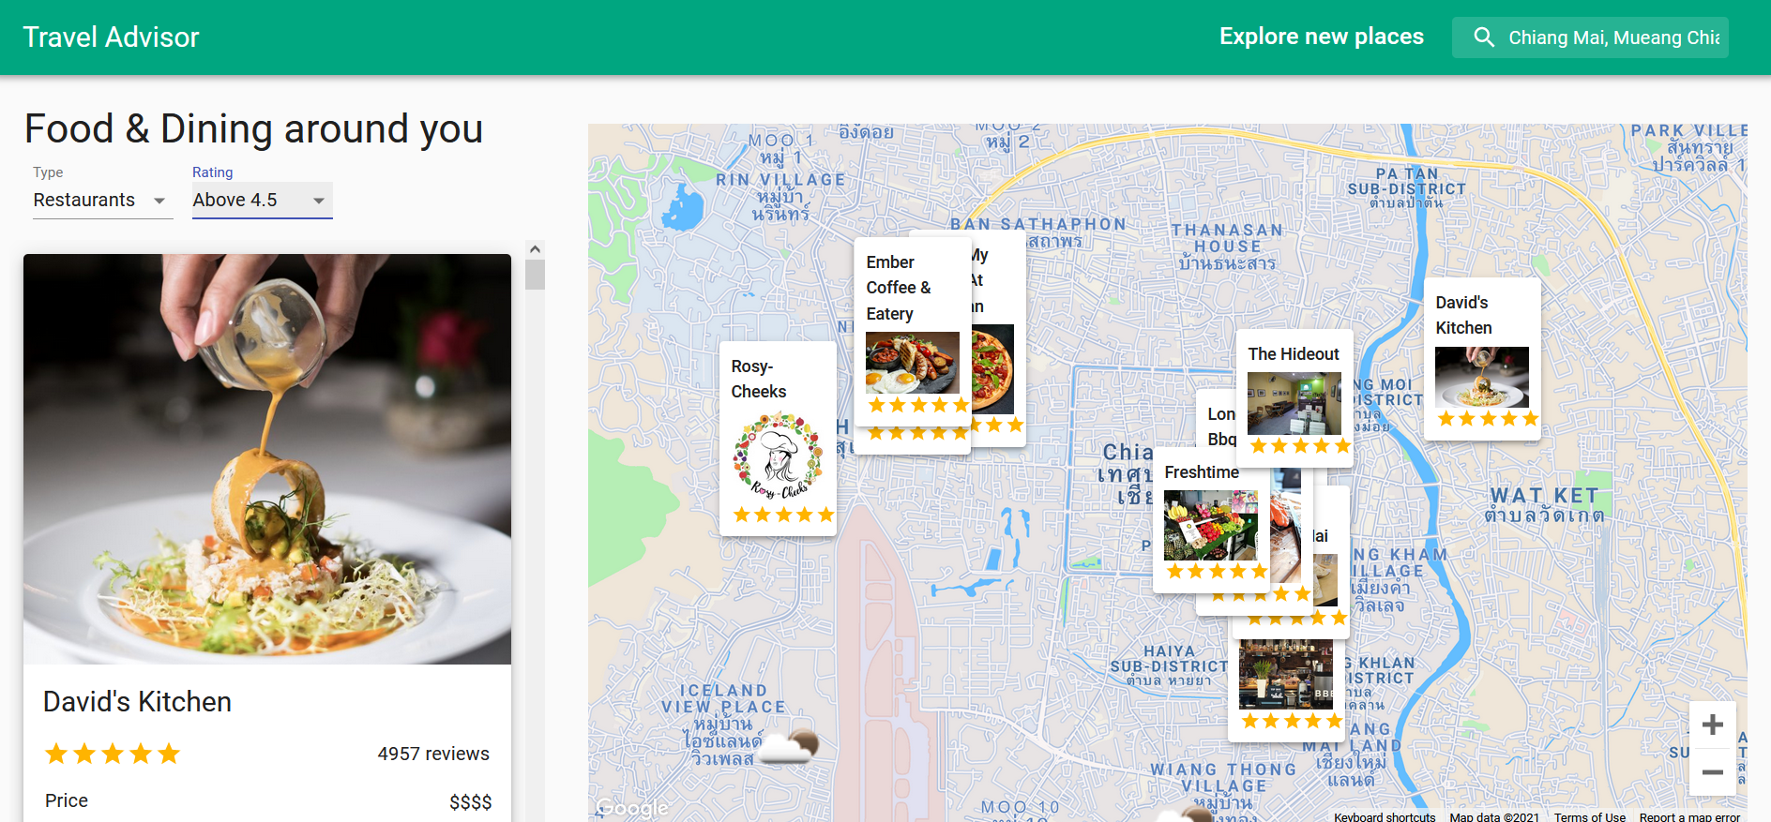Open the Rating Above 4.5 dropdown
Viewport: 1771px width, 822px height.
click(x=263, y=201)
